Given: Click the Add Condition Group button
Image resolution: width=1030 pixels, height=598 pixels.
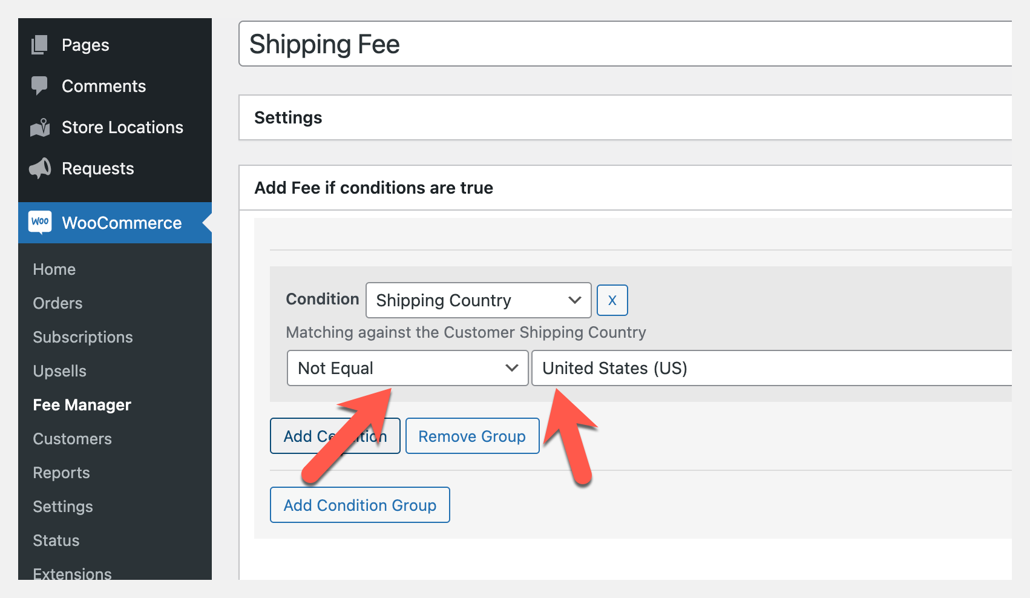Looking at the screenshot, I should point(359,505).
